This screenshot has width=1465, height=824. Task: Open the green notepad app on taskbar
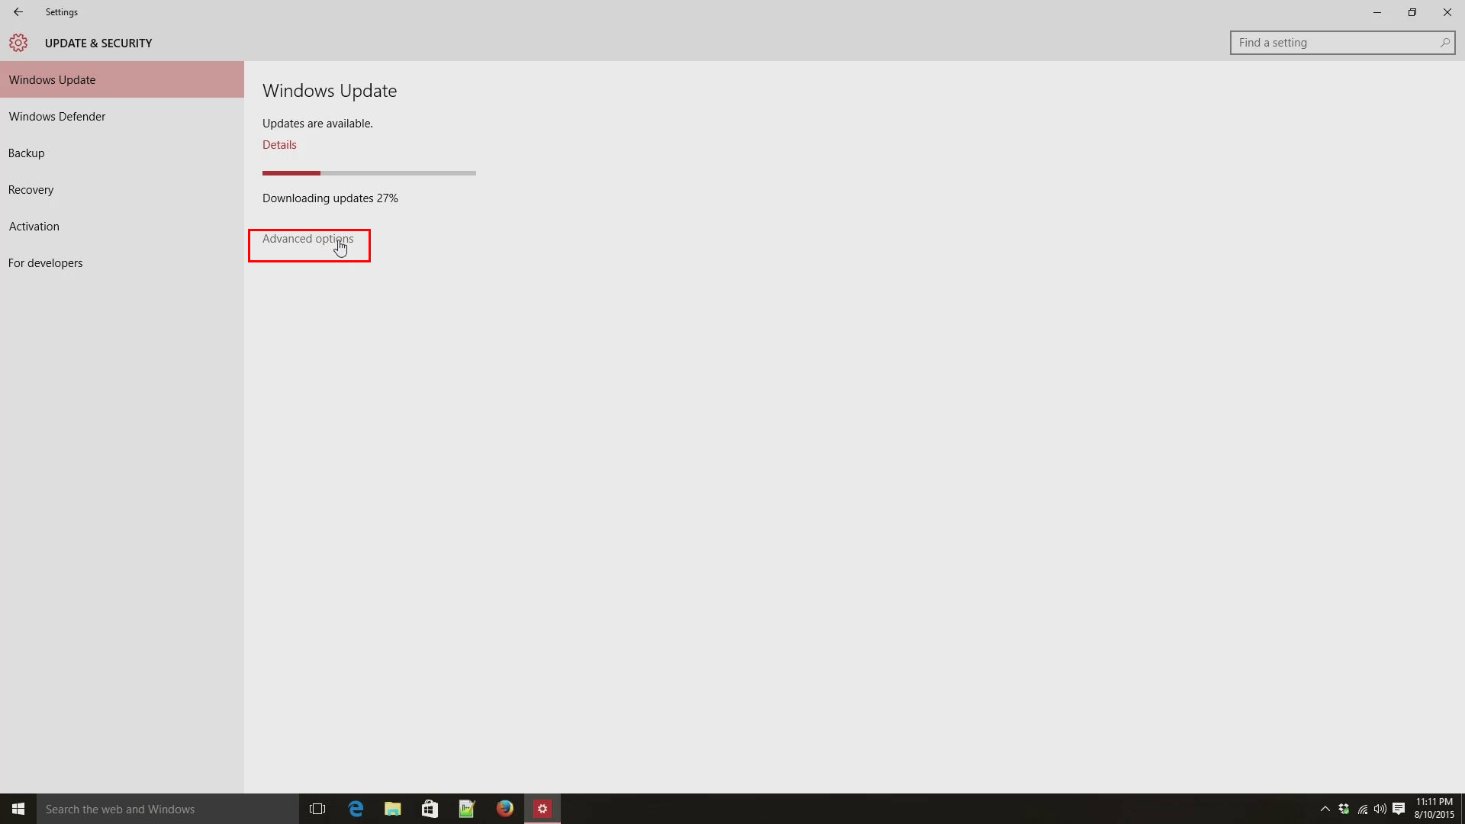(467, 809)
